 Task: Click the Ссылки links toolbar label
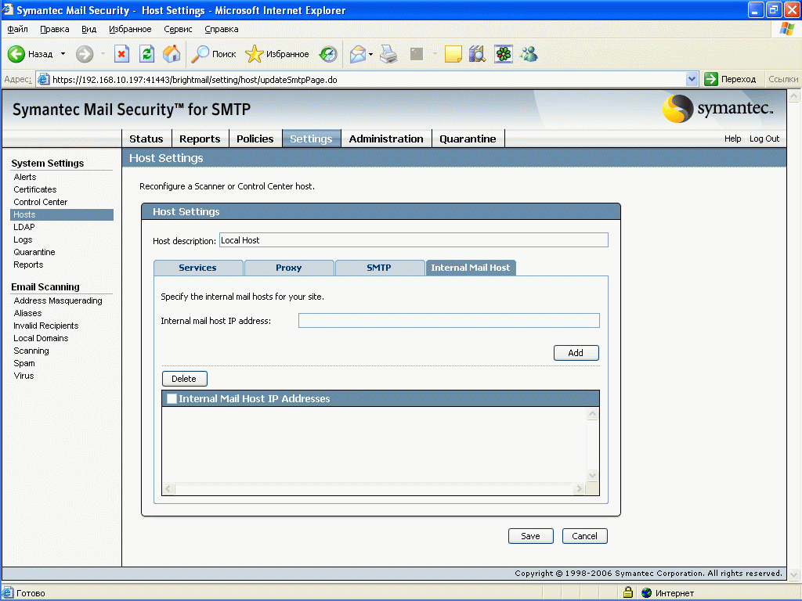[x=783, y=79]
